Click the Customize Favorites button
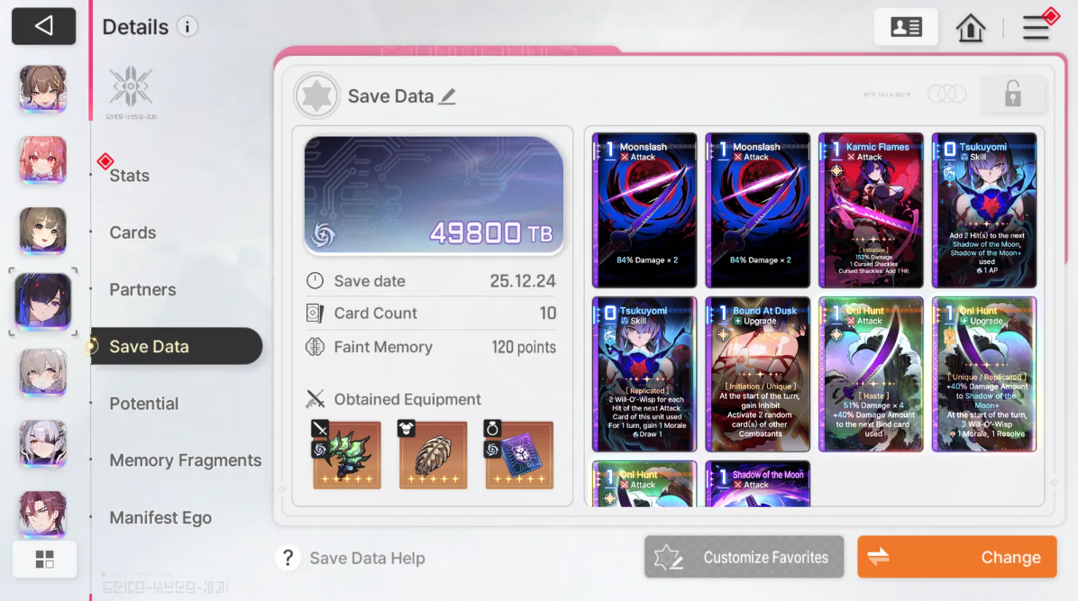This screenshot has height=601, width=1078. click(744, 557)
